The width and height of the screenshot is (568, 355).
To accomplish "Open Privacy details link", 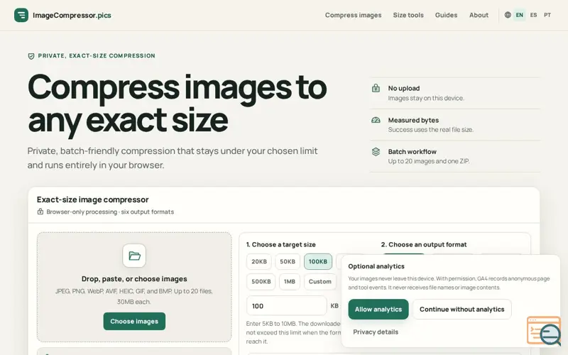I will click(376, 332).
